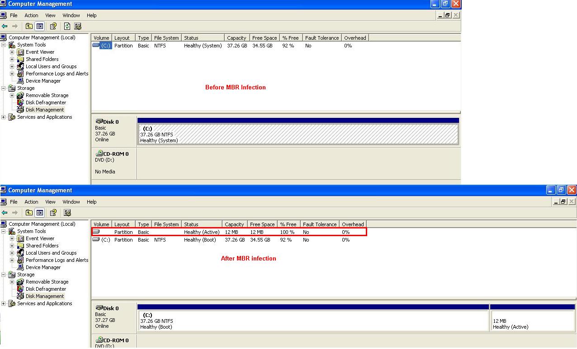Click Refresh icon in top window toolbar
Image resolution: width=577 pixels, height=349 pixels.
coord(67,26)
